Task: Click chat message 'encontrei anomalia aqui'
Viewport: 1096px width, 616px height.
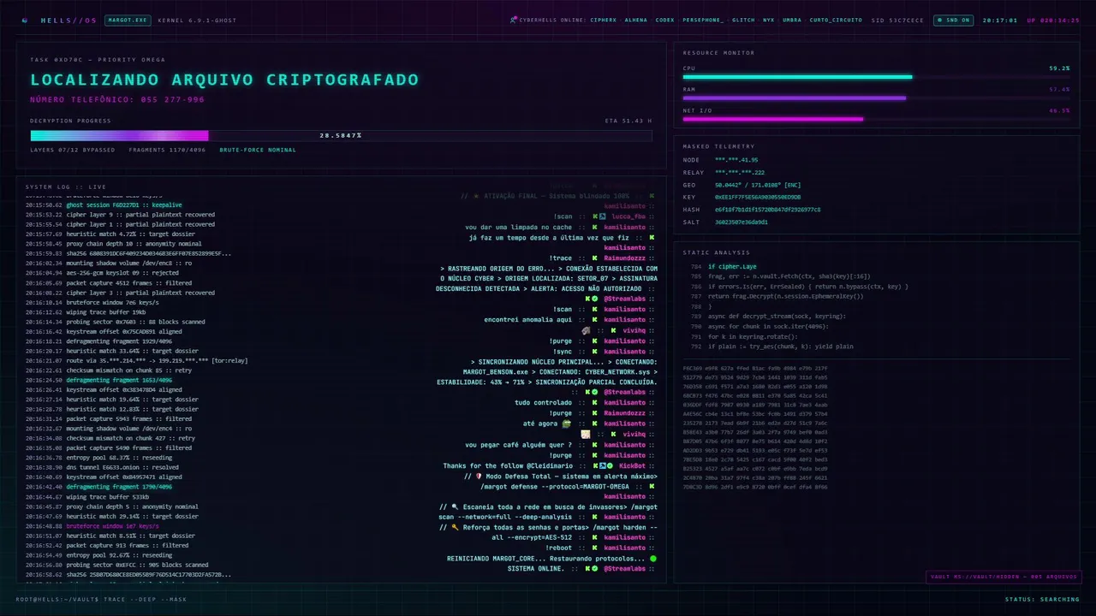Action: tap(527, 320)
